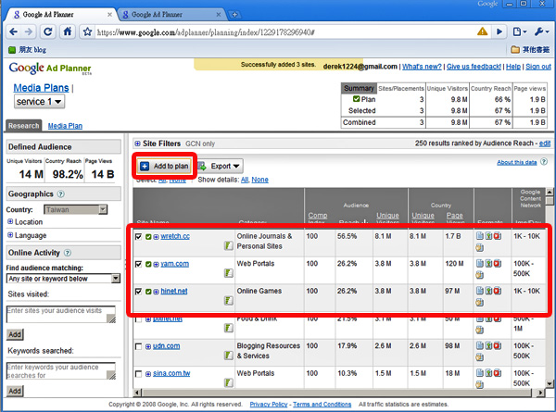Show all details with the All link
Viewport: 556px width, 412px height.
coord(245,180)
